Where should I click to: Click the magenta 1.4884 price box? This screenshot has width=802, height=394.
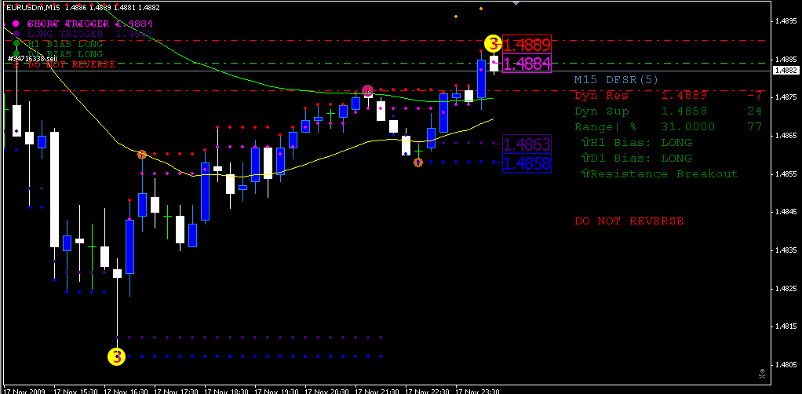[527, 64]
